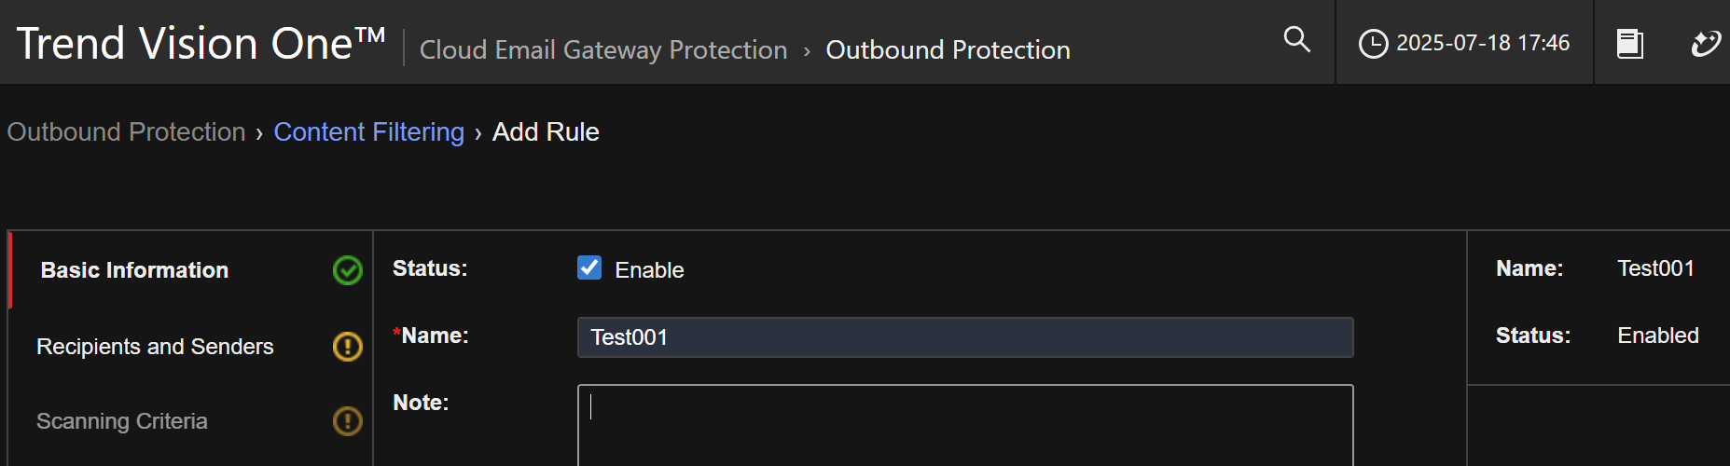Click green checkmark beside Basic Information
1730x466 pixels.
(348, 270)
